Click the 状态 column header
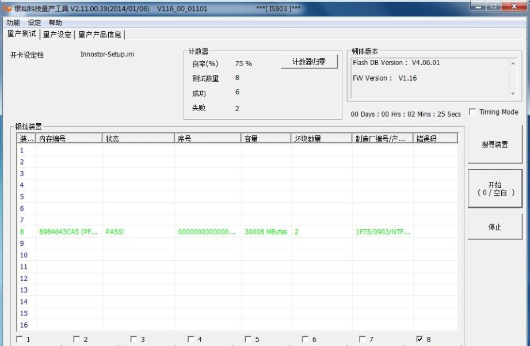This screenshot has width=530, height=346. [x=138, y=139]
